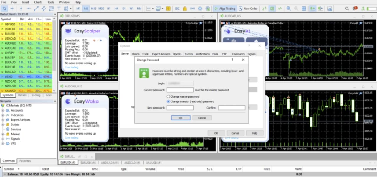Switch to Expert Advisors tab in Options
This screenshot has height=177, width=377.
click(x=161, y=54)
